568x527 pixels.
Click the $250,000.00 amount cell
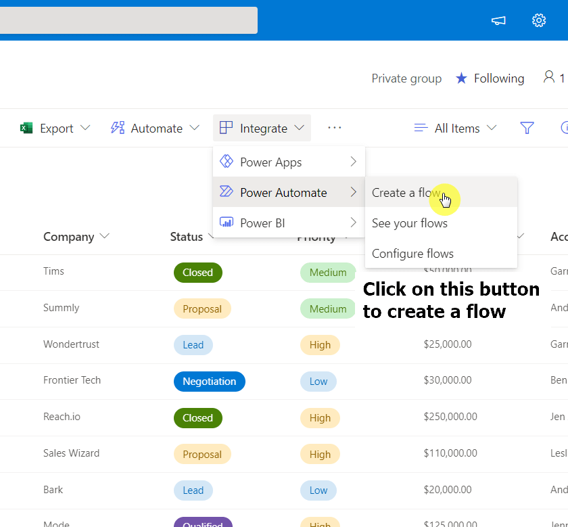pyautogui.click(x=450, y=417)
